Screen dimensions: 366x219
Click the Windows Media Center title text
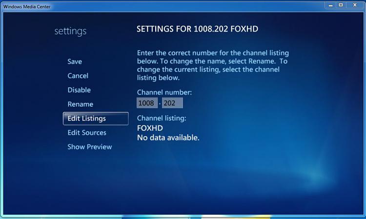pyautogui.click(x=27, y=7)
